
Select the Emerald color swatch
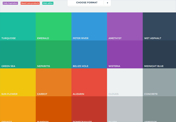click(x=54, y=26)
